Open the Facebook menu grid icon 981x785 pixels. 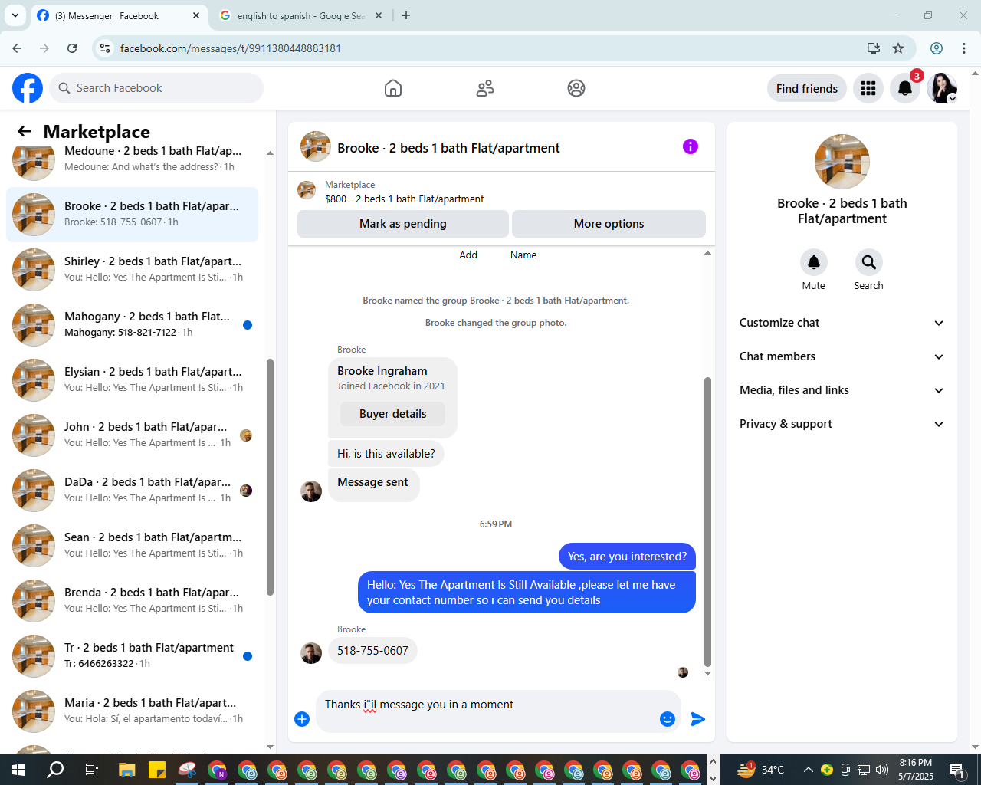coord(868,88)
